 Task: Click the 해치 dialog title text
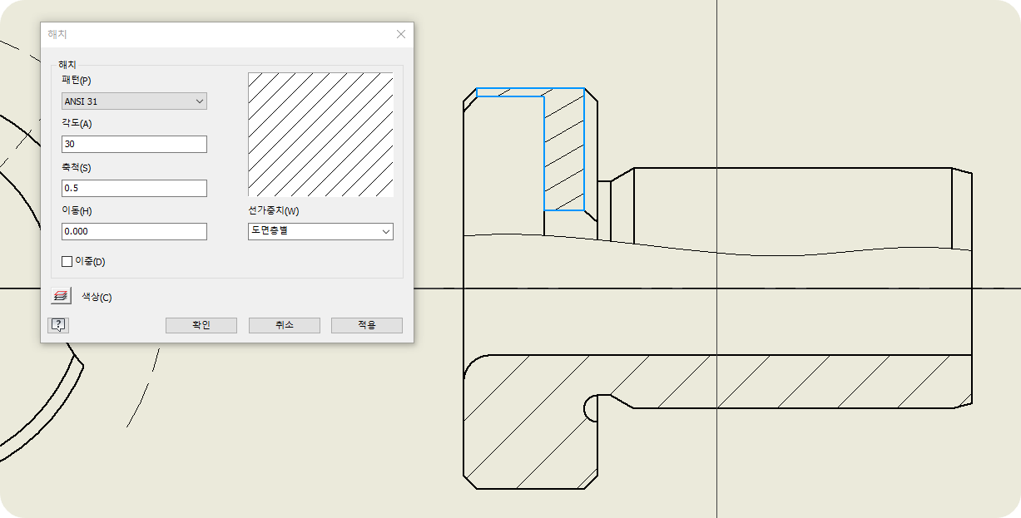(57, 34)
